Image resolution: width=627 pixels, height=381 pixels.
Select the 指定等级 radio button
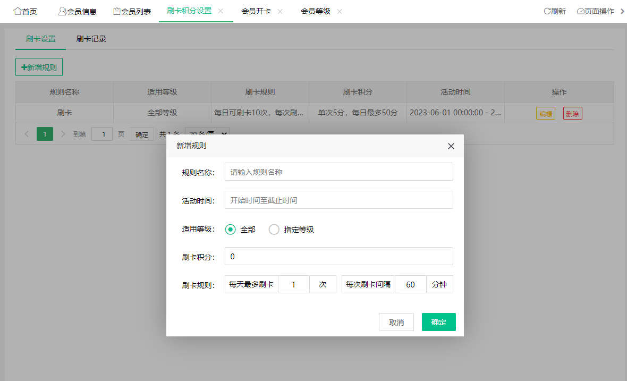(274, 230)
